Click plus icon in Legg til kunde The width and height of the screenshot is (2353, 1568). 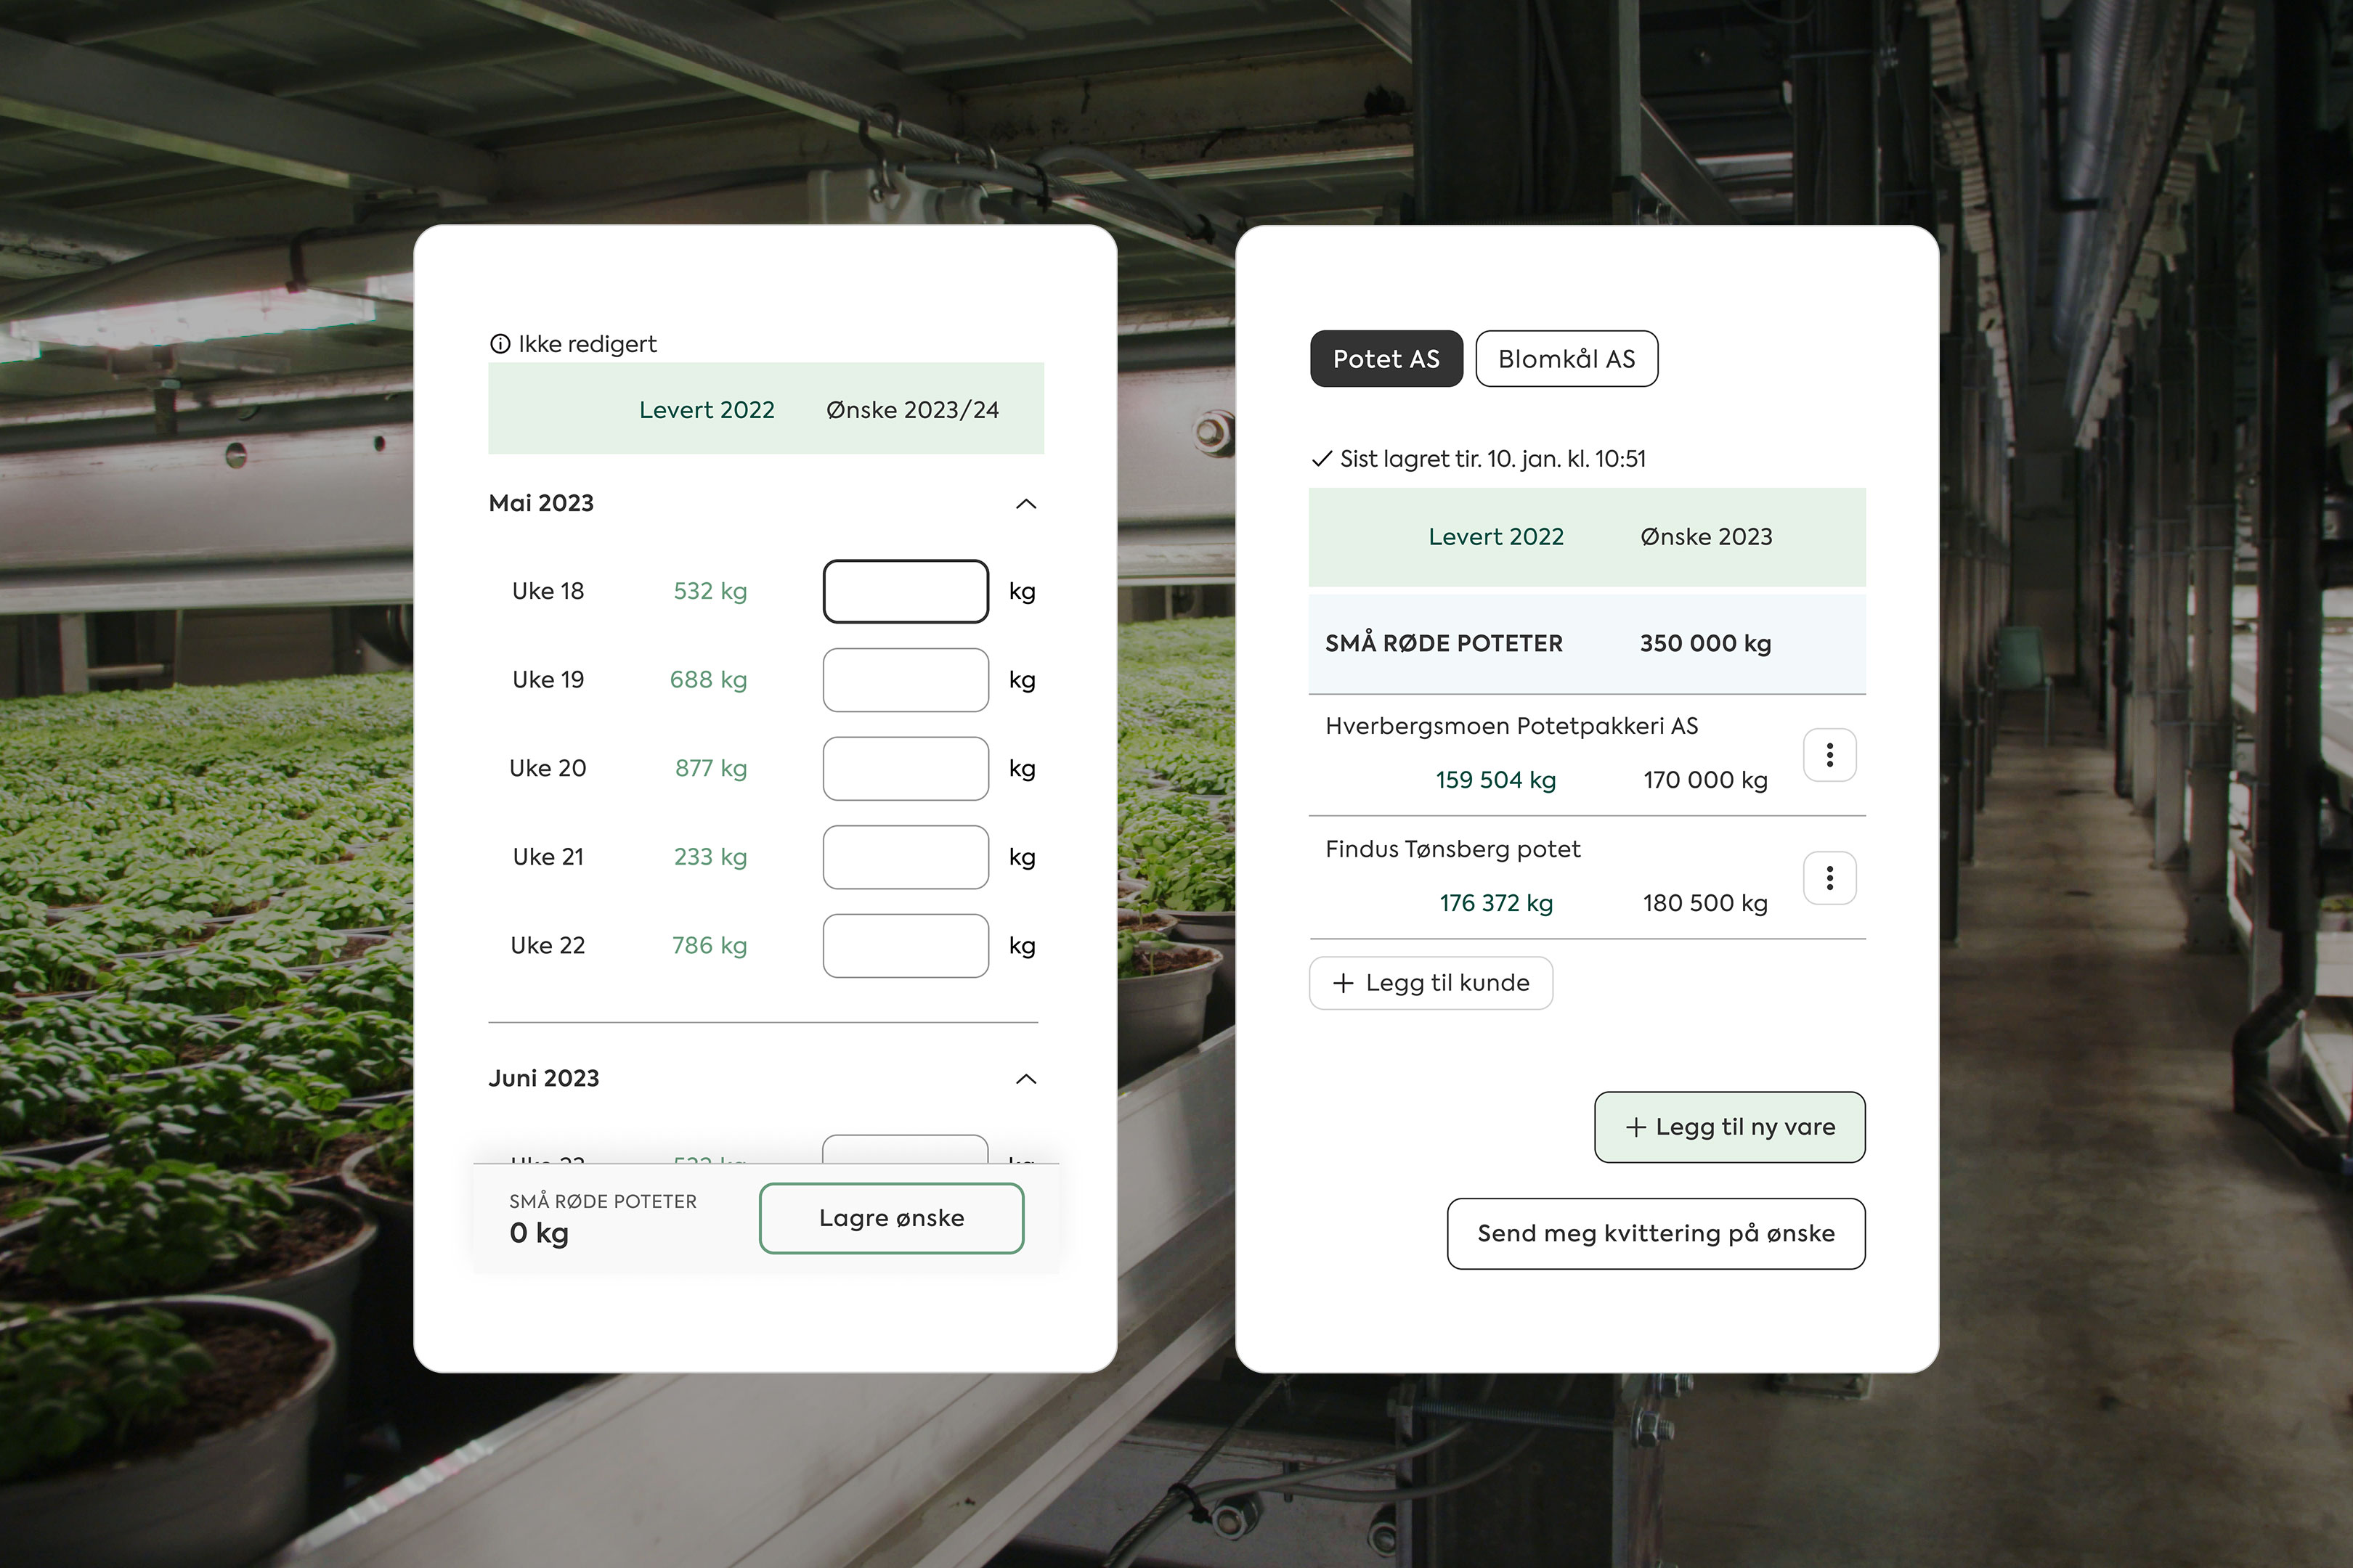tap(1344, 983)
